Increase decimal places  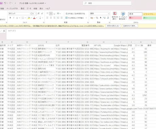[x=104, y=18]
